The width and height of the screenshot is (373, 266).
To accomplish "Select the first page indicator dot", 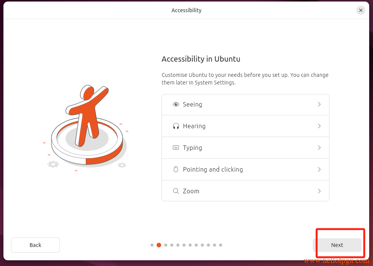I will point(152,245).
